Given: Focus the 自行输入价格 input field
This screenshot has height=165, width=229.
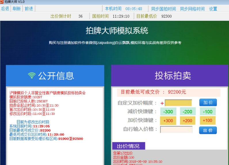Looking at the screenshot, I should coord(176,130).
